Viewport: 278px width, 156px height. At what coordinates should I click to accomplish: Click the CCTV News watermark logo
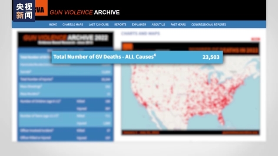pos(24,10)
